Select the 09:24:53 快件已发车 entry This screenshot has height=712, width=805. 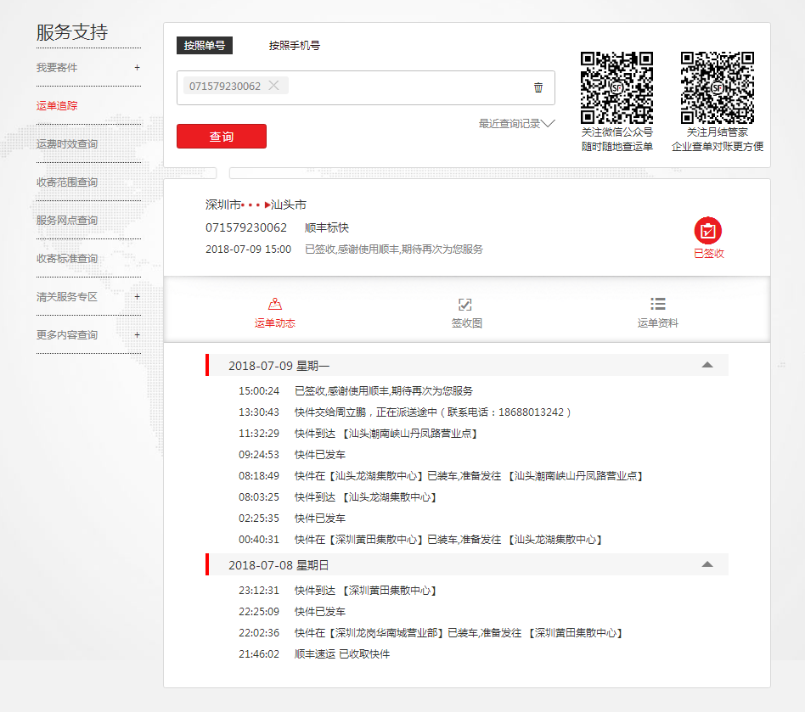(292, 455)
